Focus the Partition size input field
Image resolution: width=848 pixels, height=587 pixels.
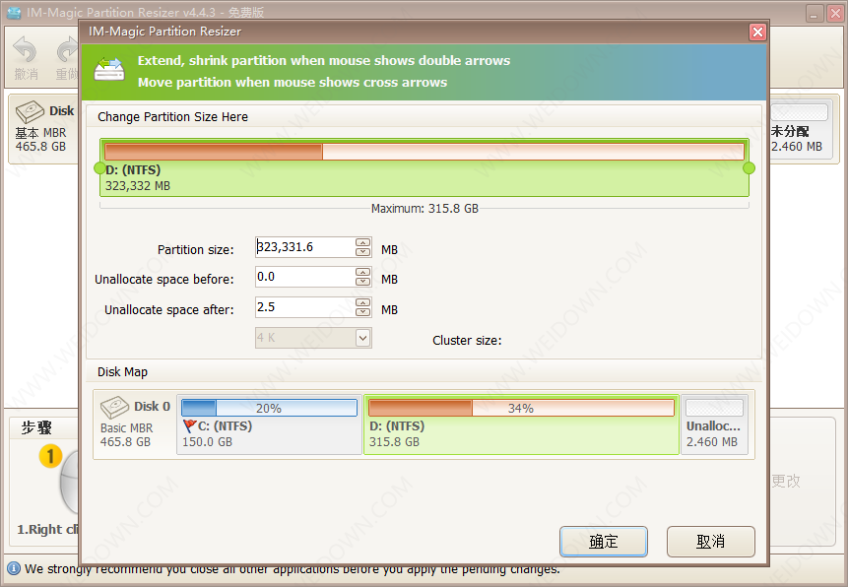[x=305, y=247]
